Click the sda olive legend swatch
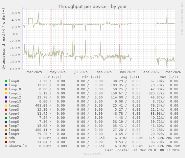 (6, 138)
